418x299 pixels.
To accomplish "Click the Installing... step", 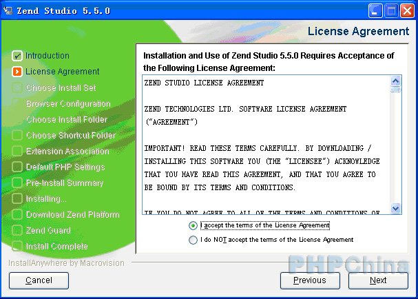I will pyautogui.click(x=46, y=198).
